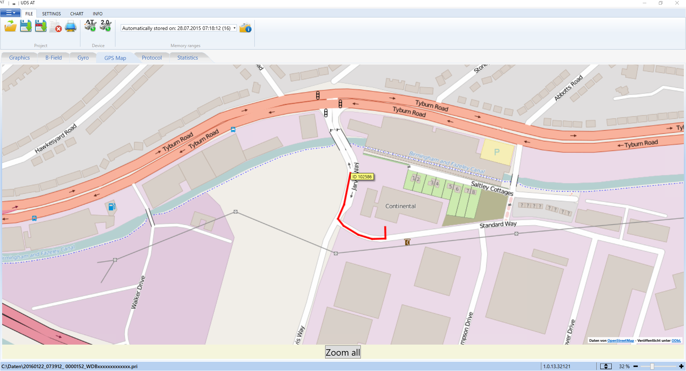
Task: Expand the quick access toolbar overflow arrows
Action: click(14, 4)
